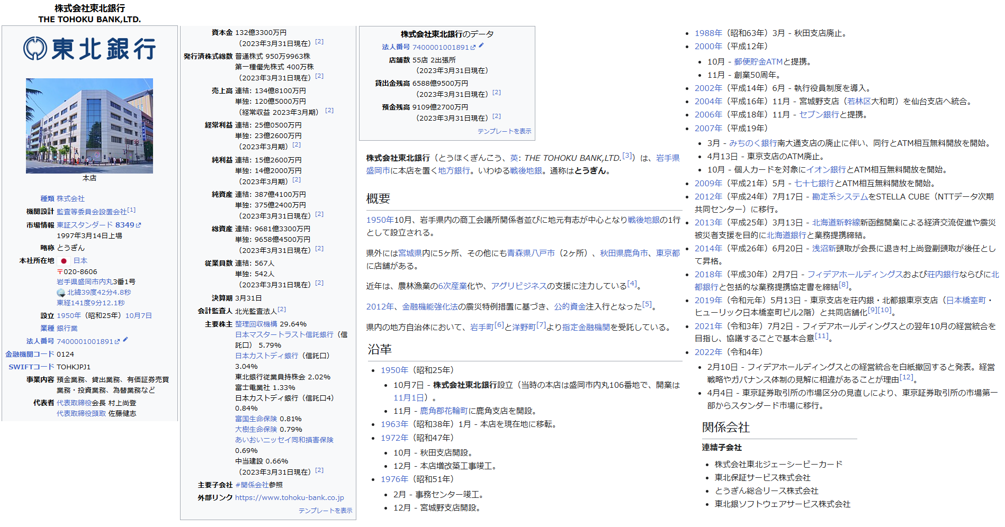Click the external link icon after 東証スタンダード 8349
Screen dimensions: 1005x527
point(139,225)
